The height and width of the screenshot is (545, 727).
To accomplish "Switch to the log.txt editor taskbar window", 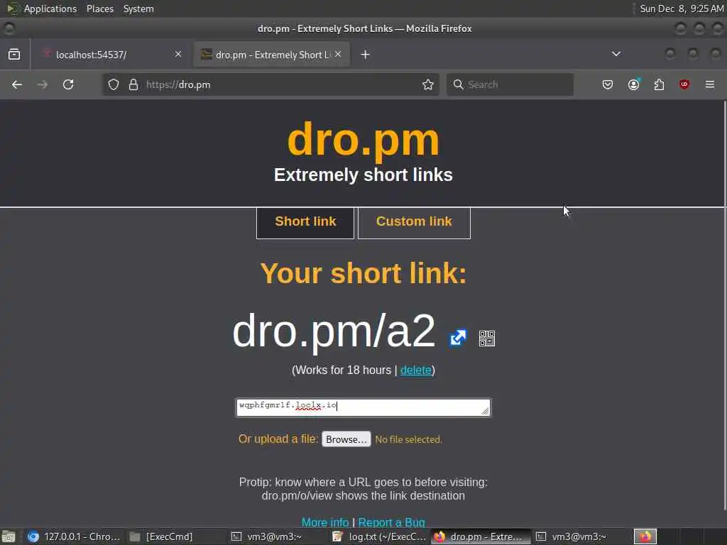I will pos(380,536).
